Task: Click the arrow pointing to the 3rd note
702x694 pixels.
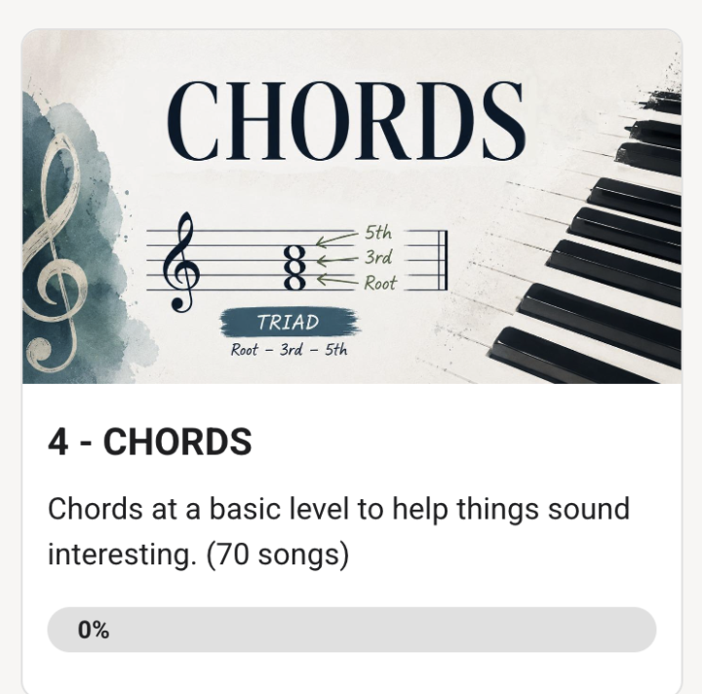Action: (337, 259)
